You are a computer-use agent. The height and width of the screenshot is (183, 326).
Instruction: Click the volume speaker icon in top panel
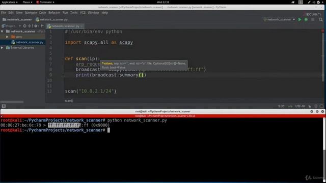point(314,2)
